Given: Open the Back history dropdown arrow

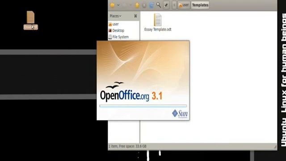Looking at the screenshot, I should (x=118, y=5).
